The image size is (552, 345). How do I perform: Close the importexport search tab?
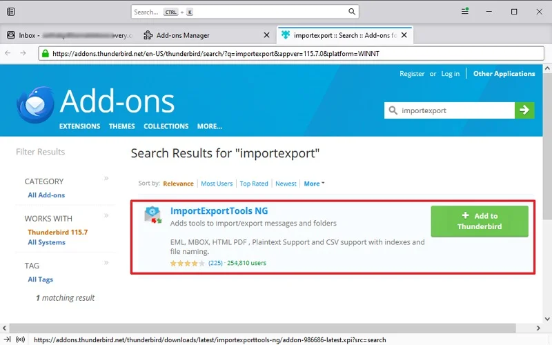click(x=404, y=35)
